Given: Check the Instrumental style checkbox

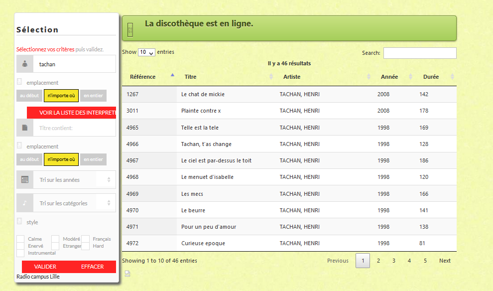Looking at the screenshot, I should point(20,253).
